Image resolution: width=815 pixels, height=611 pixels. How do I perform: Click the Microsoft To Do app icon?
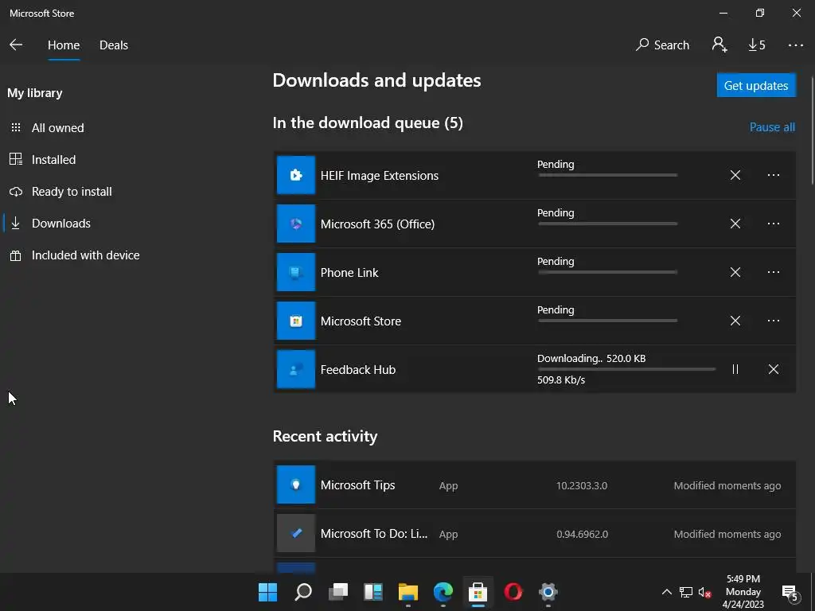(296, 533)
